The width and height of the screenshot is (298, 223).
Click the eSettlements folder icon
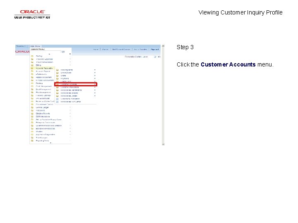pos(32,74)
